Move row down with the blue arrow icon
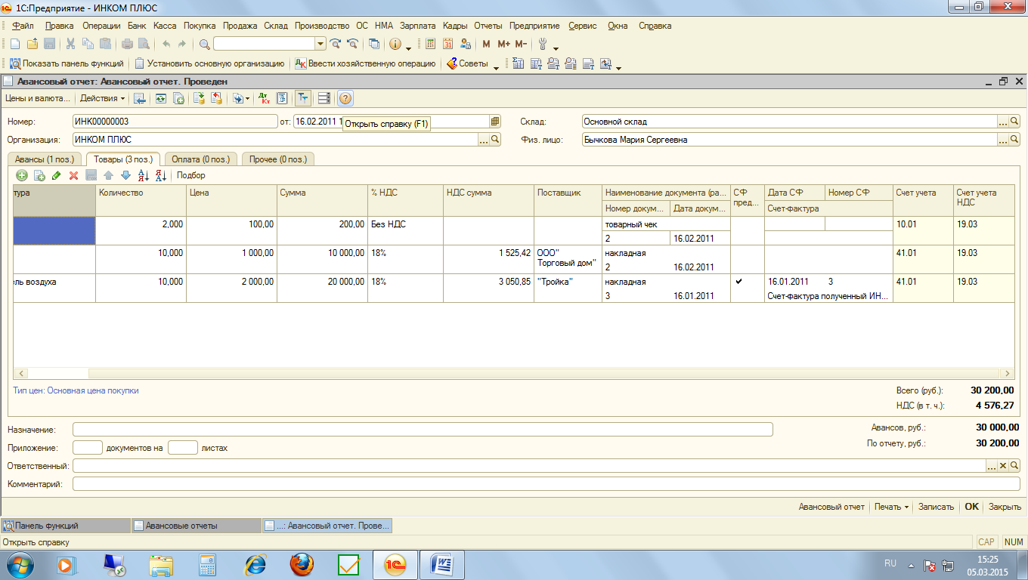The height and width of the screenshot is (580, 1028). tap(125, 175)
